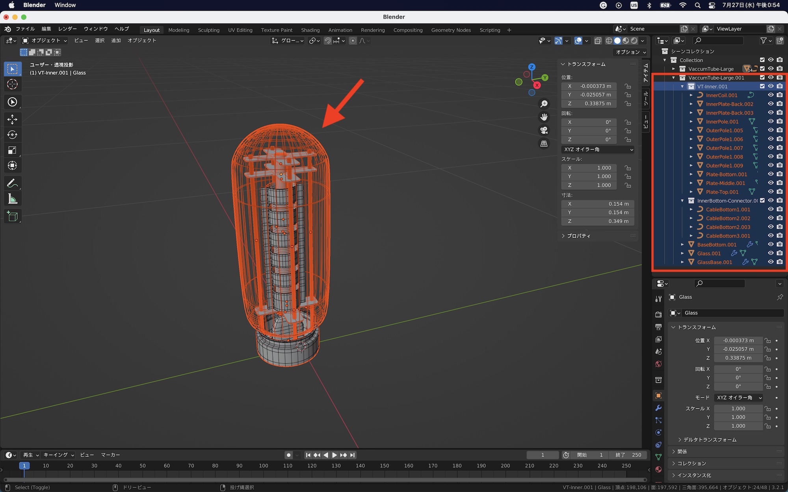The height and width of the screenshot is (492, 788).
Task: Collapse the VT-Inner.001 collection tree
Action: coord(682,87)
